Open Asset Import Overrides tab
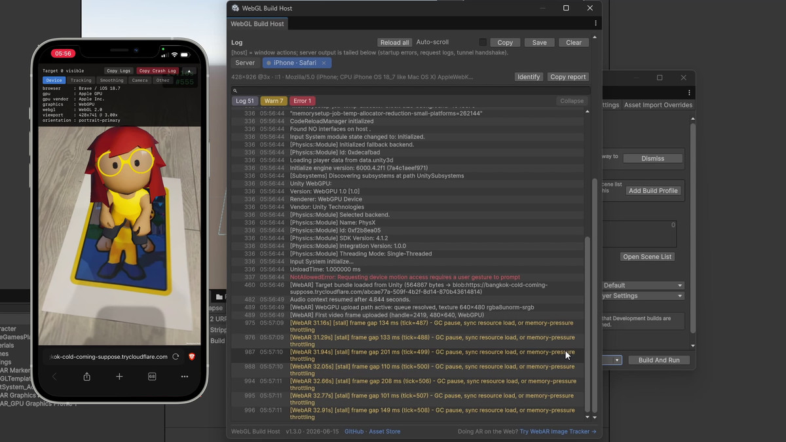Screen dimensions: 786x442 pos(658,105)
